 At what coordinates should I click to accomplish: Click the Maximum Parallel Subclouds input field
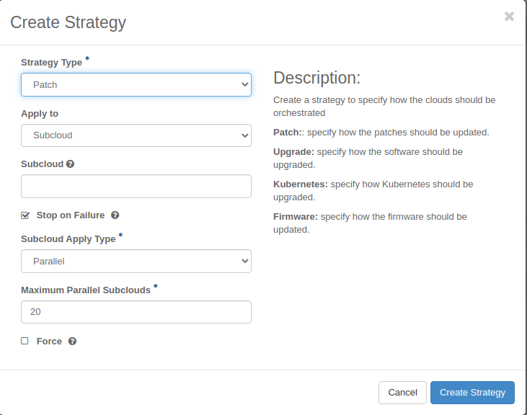click(x=136, y=312)
